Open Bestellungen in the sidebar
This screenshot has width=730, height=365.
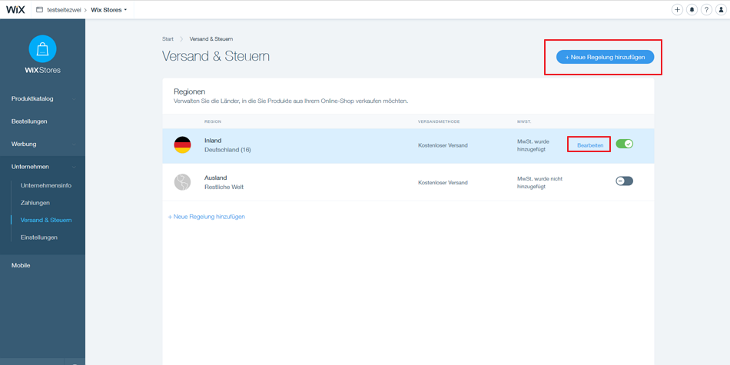29,121
